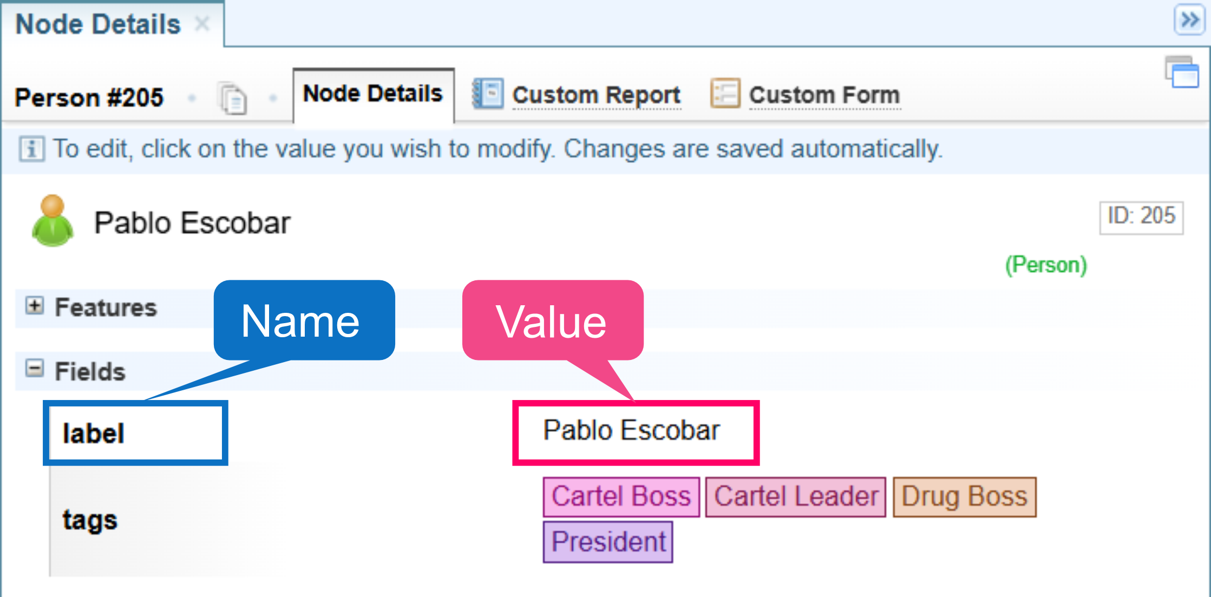
Task: Click the double-arrow collapse panel icon
Action: point(1189,20)
